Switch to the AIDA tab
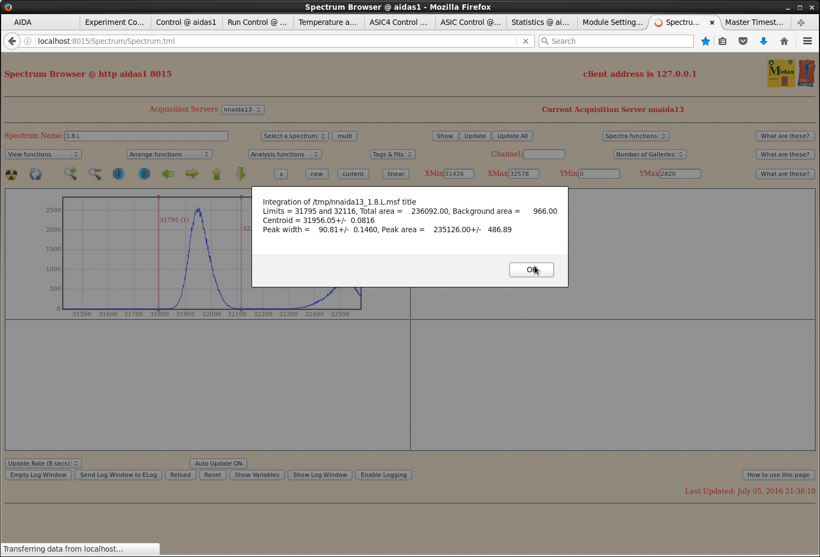The height and width of the screenshot is (557, 820). coord(41,22)
